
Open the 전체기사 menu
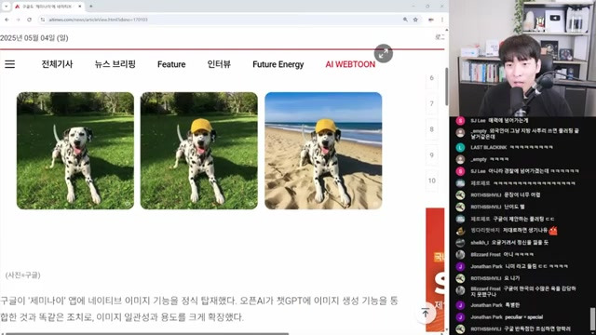coord(57,64)
